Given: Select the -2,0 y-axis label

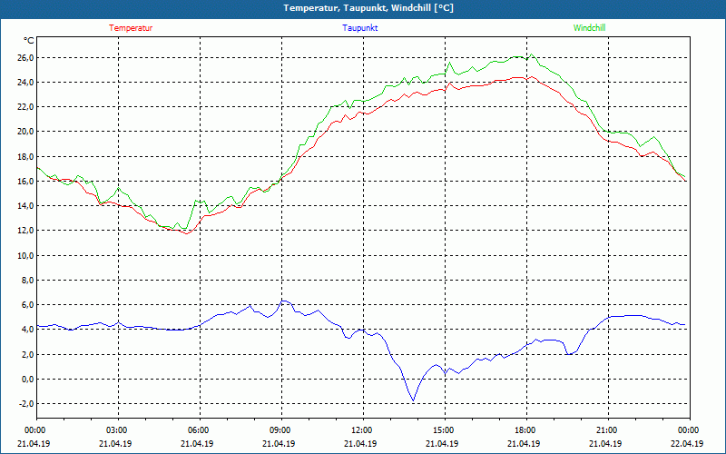Looking at the screenshot, I should pyautogui.click(x=25, y=404).
